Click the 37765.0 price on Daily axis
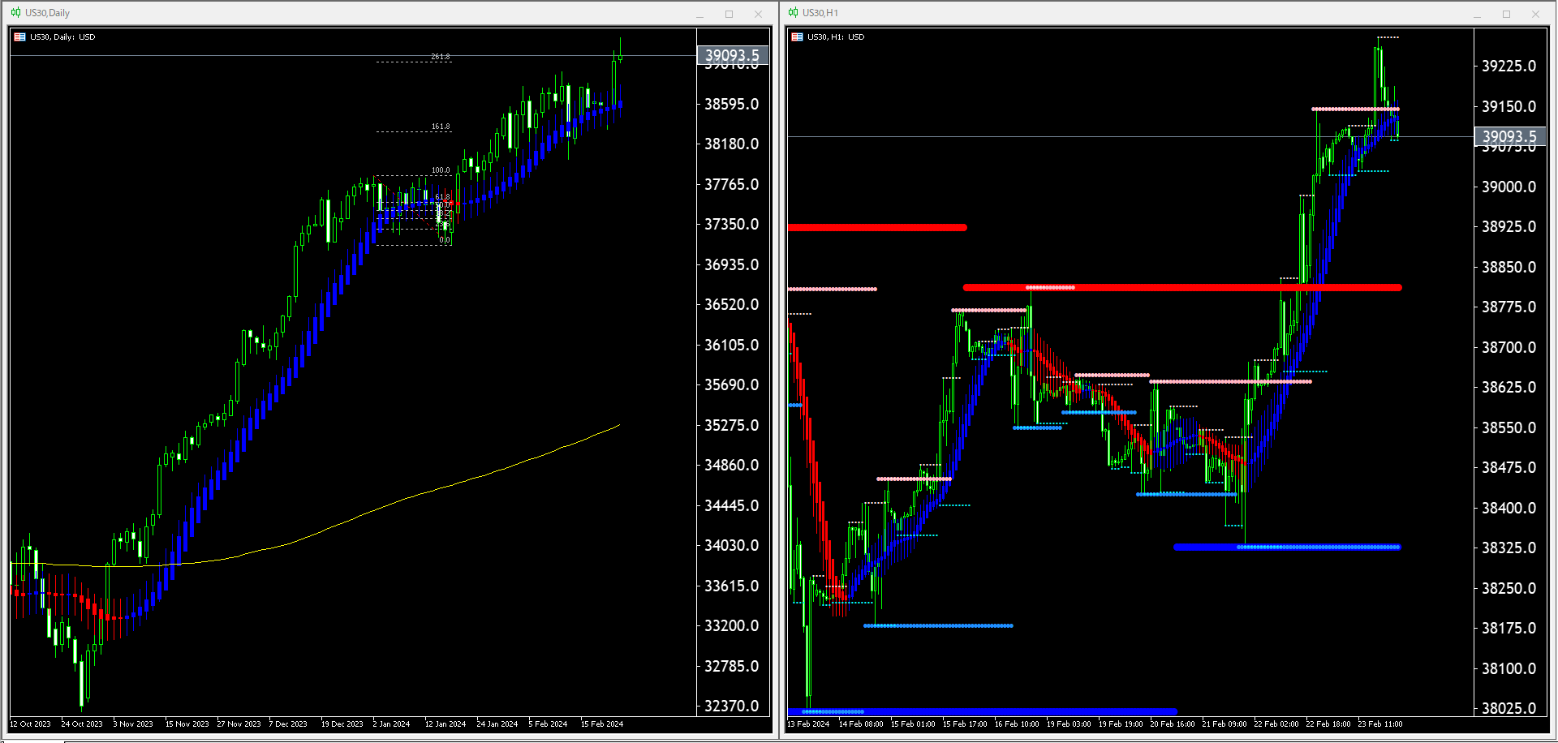This screenshot has height=743, width=1558. point(732,184)
